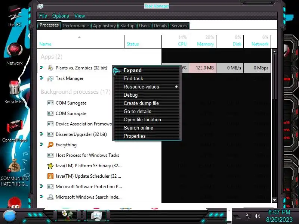The image size is (299, 224).
Task: Open the Resource values submenu arrow
Action: click(176, 87)
